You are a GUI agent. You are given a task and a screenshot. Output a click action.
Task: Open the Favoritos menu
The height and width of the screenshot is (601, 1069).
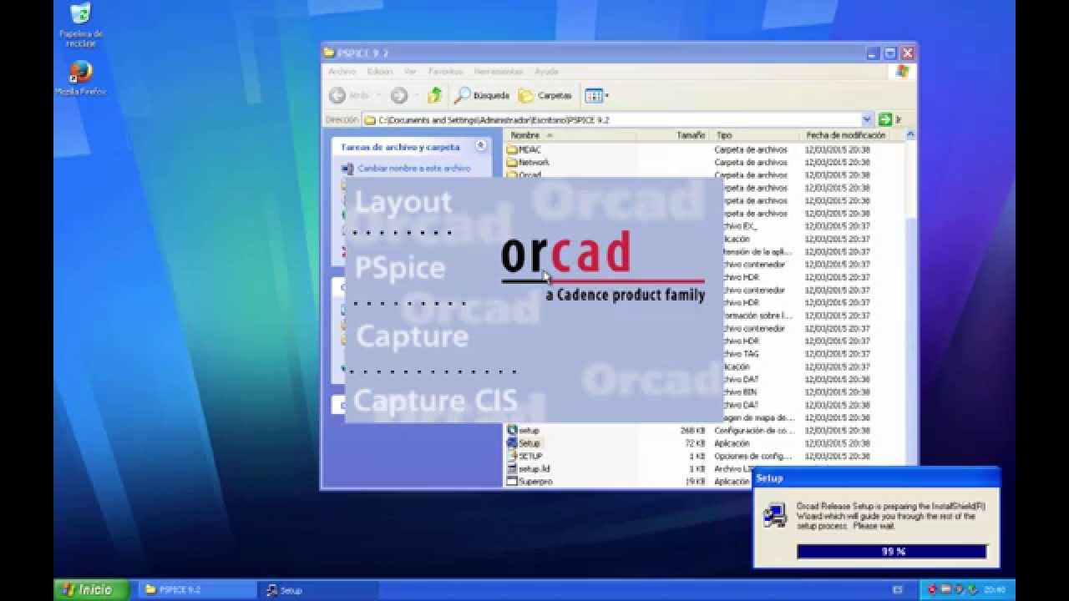[445, 72]
